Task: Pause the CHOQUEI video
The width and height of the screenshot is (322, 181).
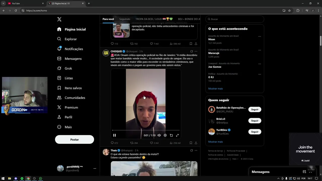Action: (114, 135)
